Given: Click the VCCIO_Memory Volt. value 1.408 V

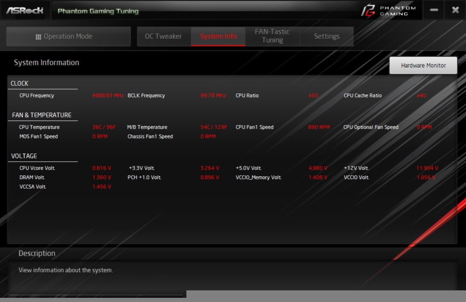Looking at the screenshot, I should coord(318,177).
